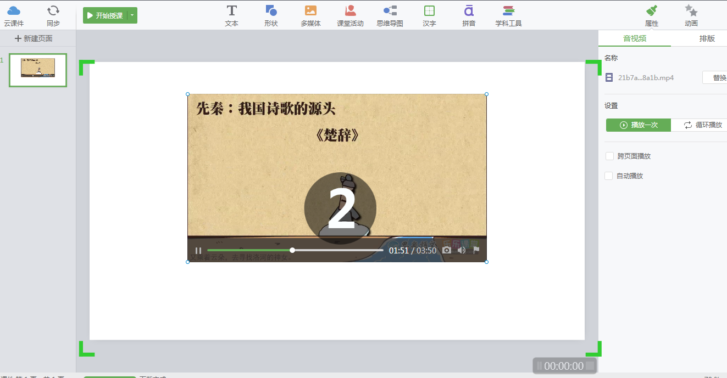The height and width of the screenshot is (378, 727).
Task: Click the video progress bar slider
Action: click(x=292, y=250)
